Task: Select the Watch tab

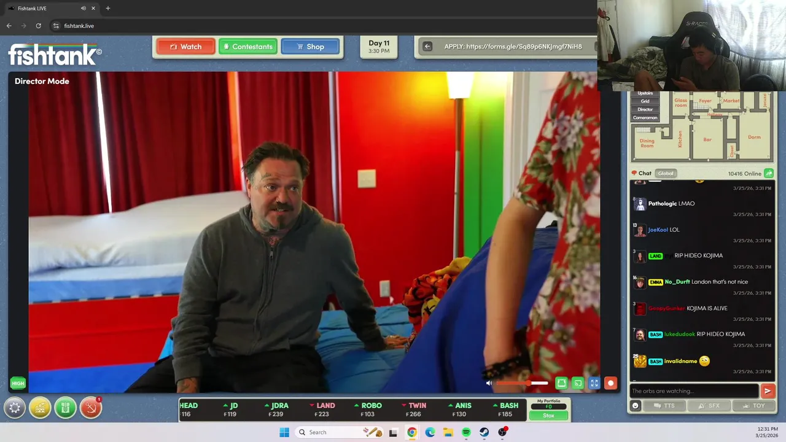Action: pyautogui.click(x=185, y=47)
